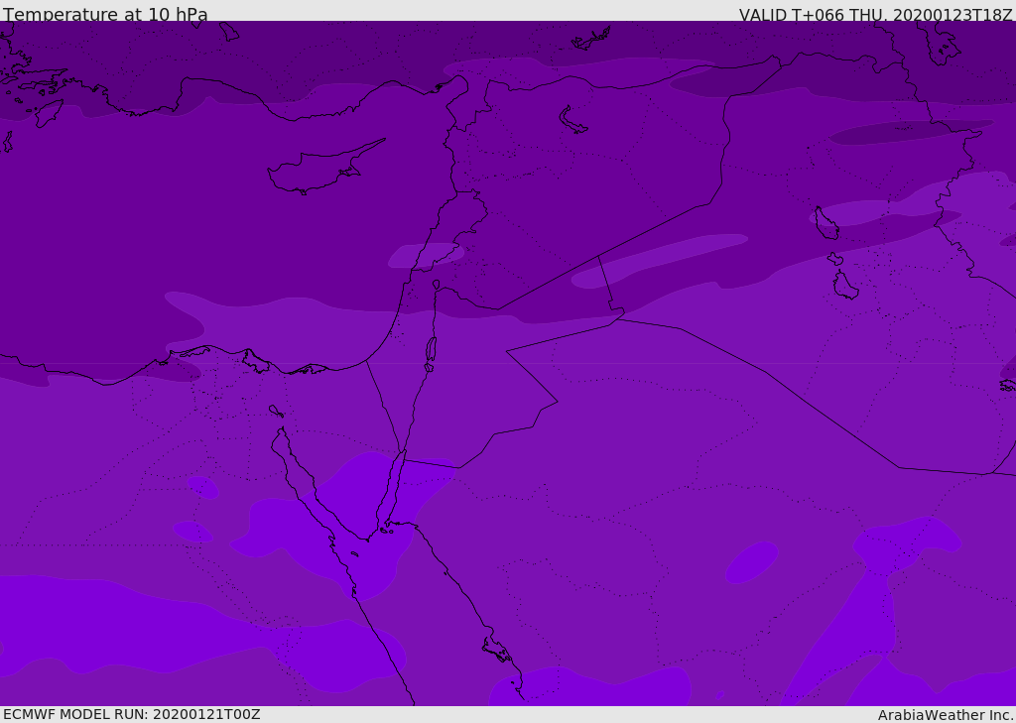Click the 'Temperature at 10 hPa' title
1016x723 pixels.
point(105,13)
